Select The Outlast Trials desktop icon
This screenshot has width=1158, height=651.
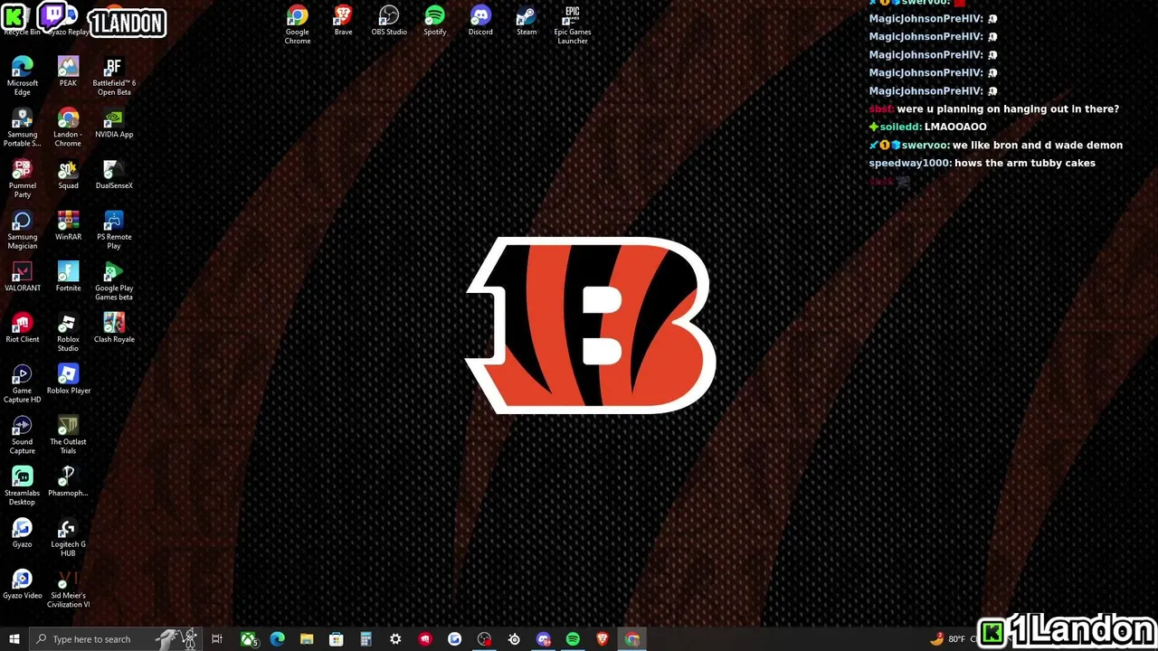[x=68, y=436]
